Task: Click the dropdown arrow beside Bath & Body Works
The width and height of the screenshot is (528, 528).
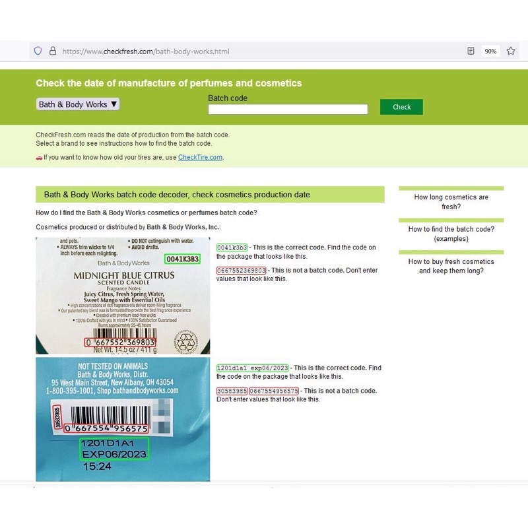Action: (114, 104)
